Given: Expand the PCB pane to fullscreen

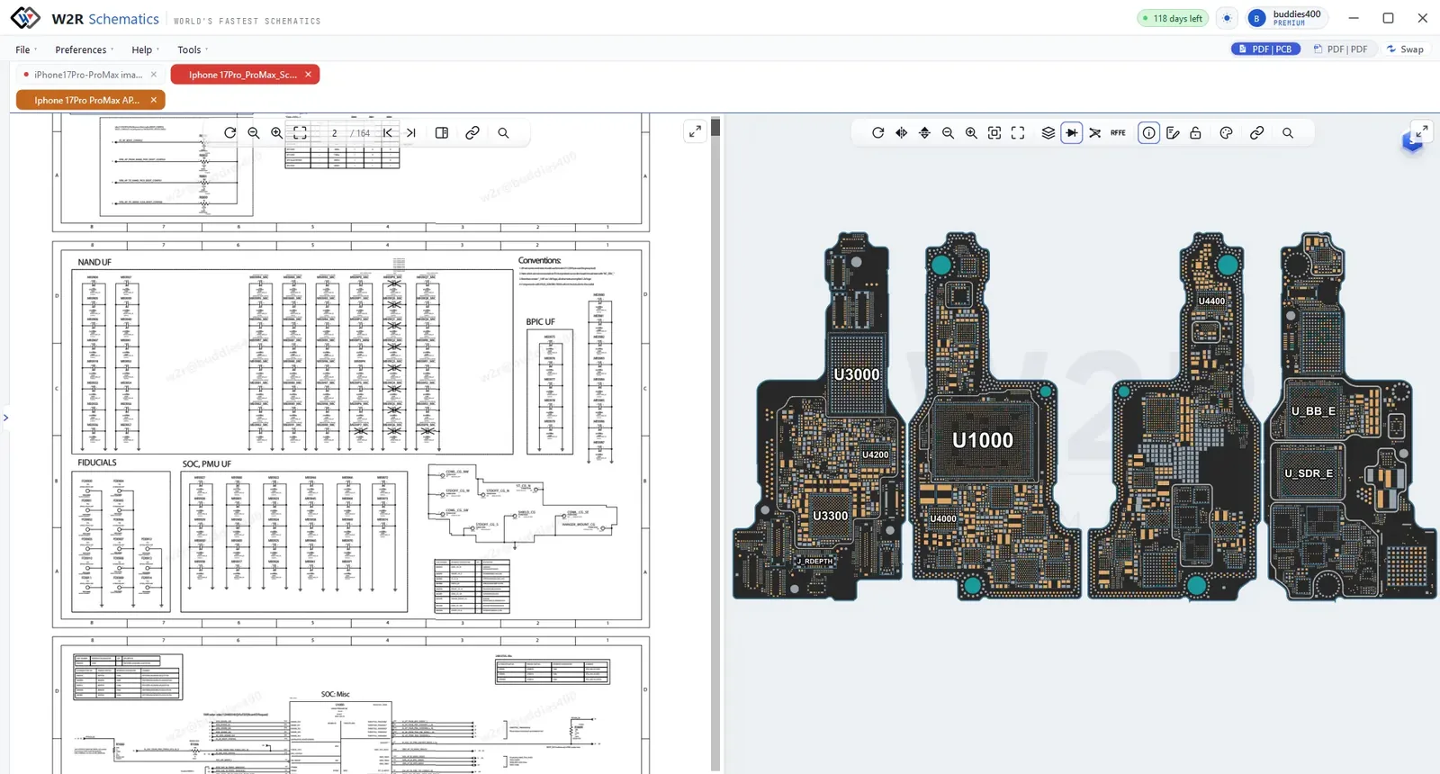Looking at the screenshot, I should (x=1422, y=131).
